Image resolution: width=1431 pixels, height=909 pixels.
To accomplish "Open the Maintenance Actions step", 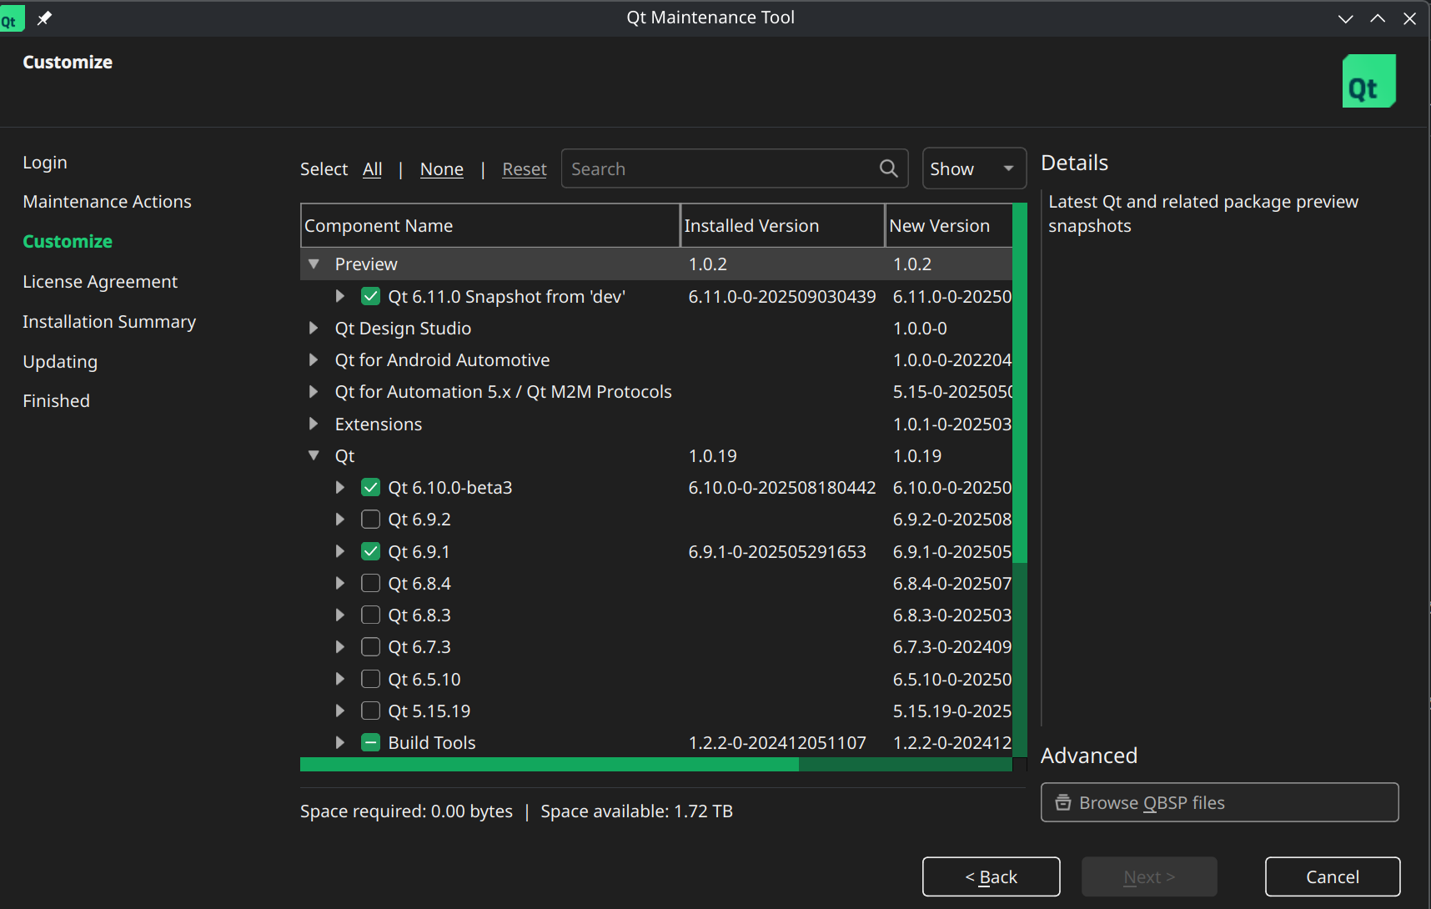I will 107,202.
